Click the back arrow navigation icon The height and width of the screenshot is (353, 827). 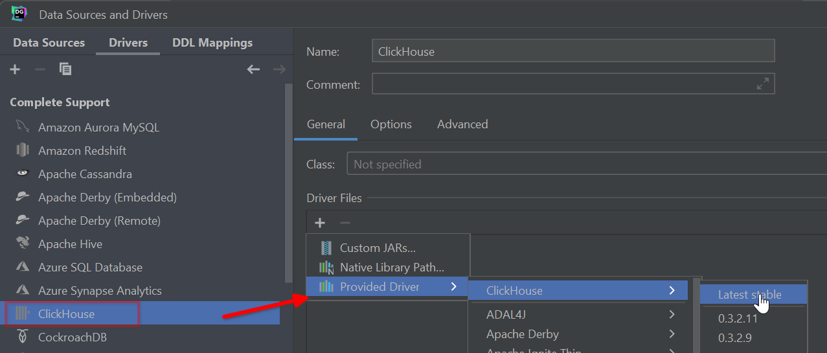pos(253,69)
